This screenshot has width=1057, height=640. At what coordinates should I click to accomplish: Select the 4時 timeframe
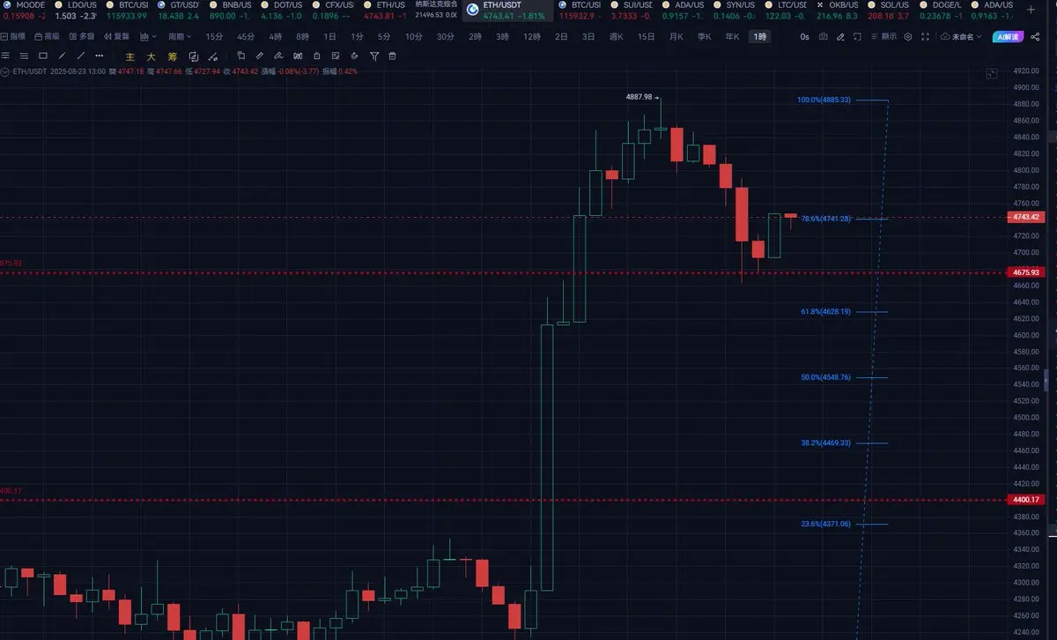tap(276, 37)
